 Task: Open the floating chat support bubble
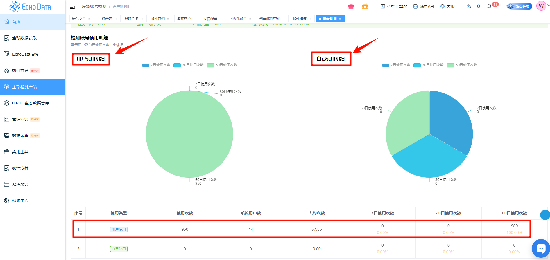[x=541, y=248]
